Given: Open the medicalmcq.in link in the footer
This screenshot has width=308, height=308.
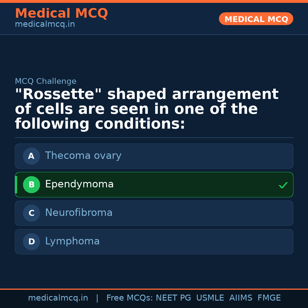Looking at the screenshot, I should click(x=58, y=298).
